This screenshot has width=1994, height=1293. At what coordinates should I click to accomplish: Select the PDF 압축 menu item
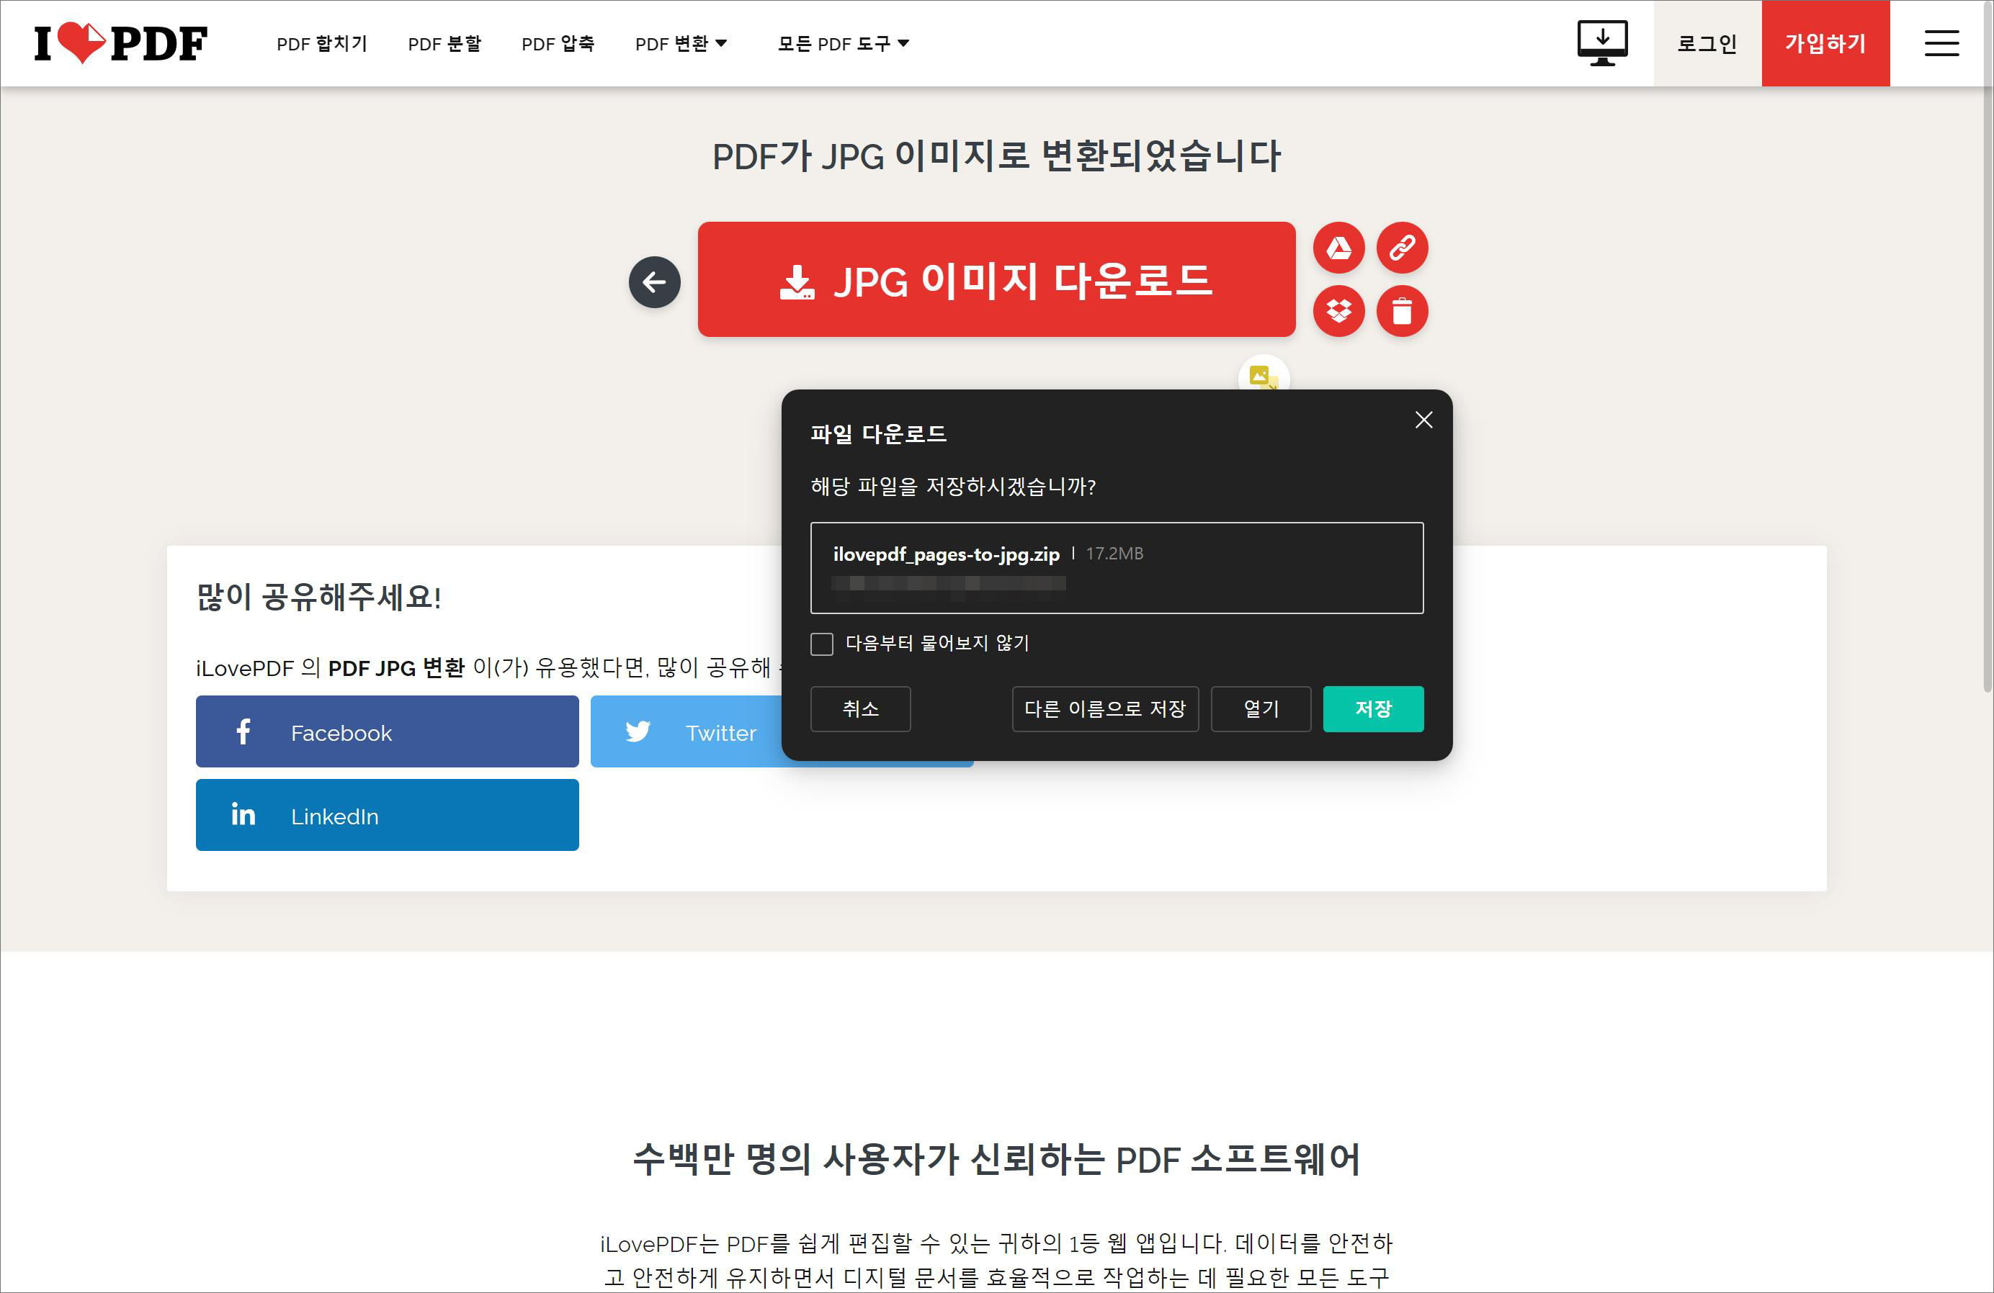click(x=558, y=43)
